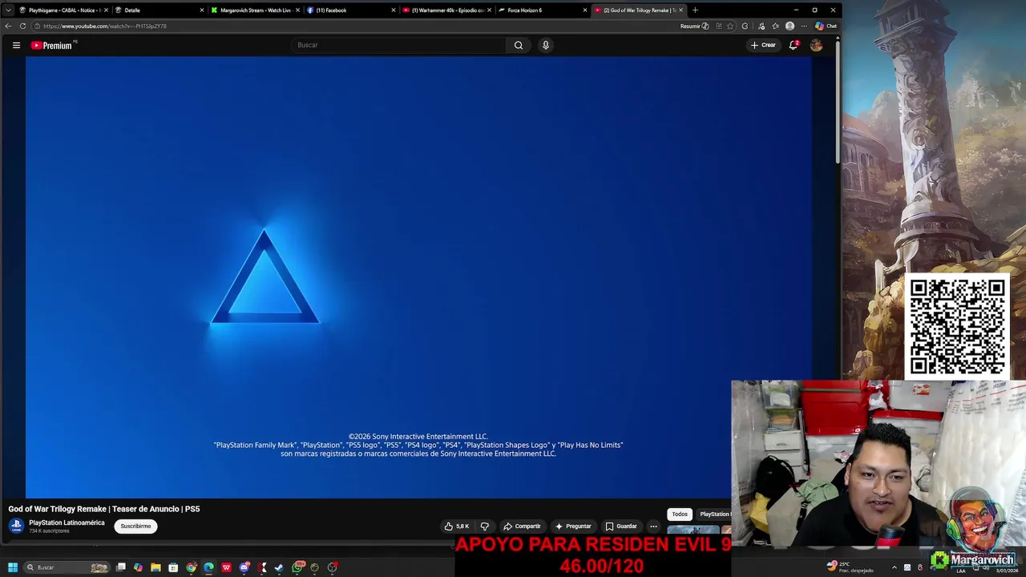
Task: Open File Explorer from taskbar
Action: (x=156, y=567)
